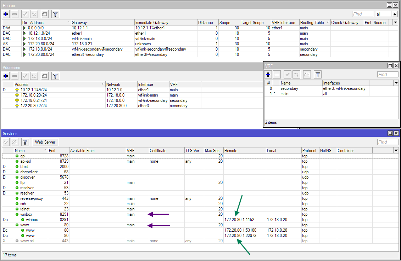Remove VRF using minus icon in VRF window

[277, 75]
